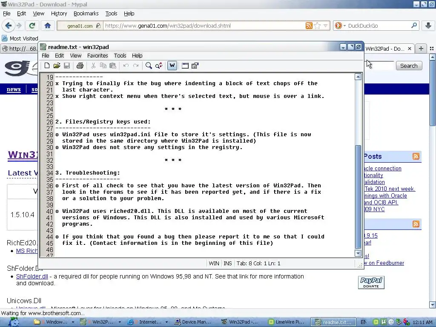
Task: Click browser page vertical scrollbar thumb
Action: (433, 93)
